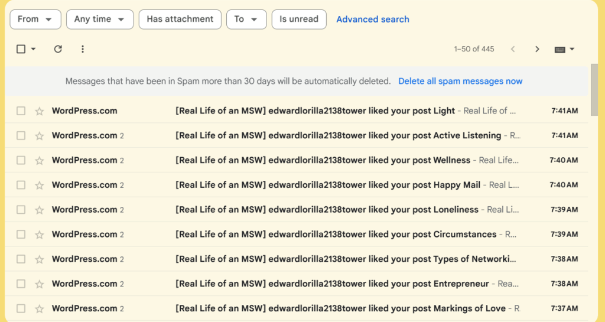Click the keyboard input tools icon
Viewport: 605px width, 322px height.
tap(560, 50)
